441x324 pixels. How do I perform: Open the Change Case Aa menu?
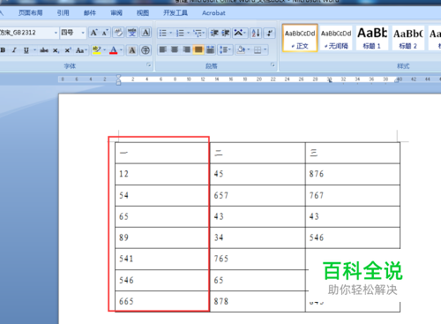(81, 50)
